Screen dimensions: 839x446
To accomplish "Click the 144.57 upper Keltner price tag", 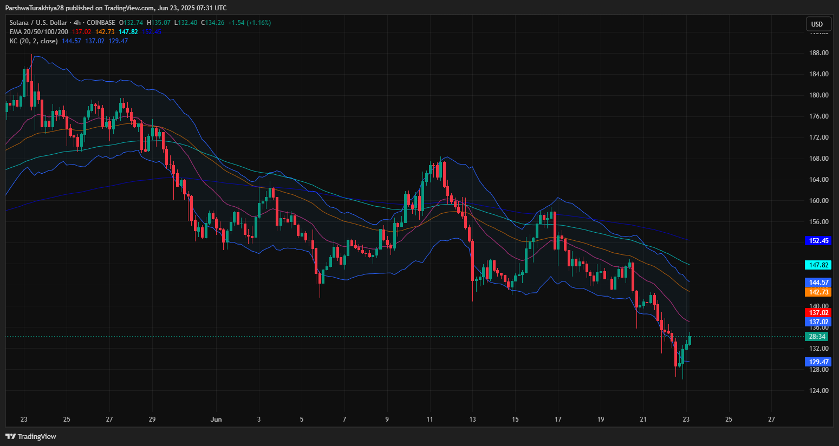I will [x=818, y=283].
